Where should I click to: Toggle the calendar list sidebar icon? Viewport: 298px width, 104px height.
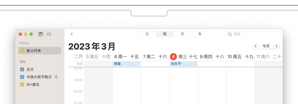point(40,34)
